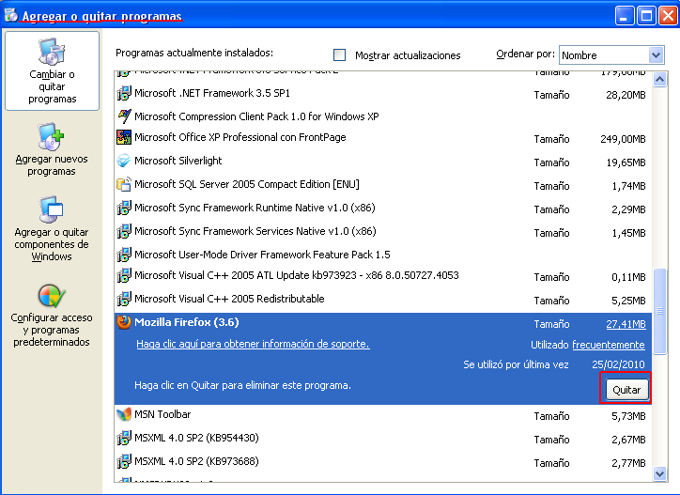Open Configurar acceso y programas predeterminados
Image resolution: width=680 pixels, height=495 pixels.
pyautogui.click(x=52, y=315)
